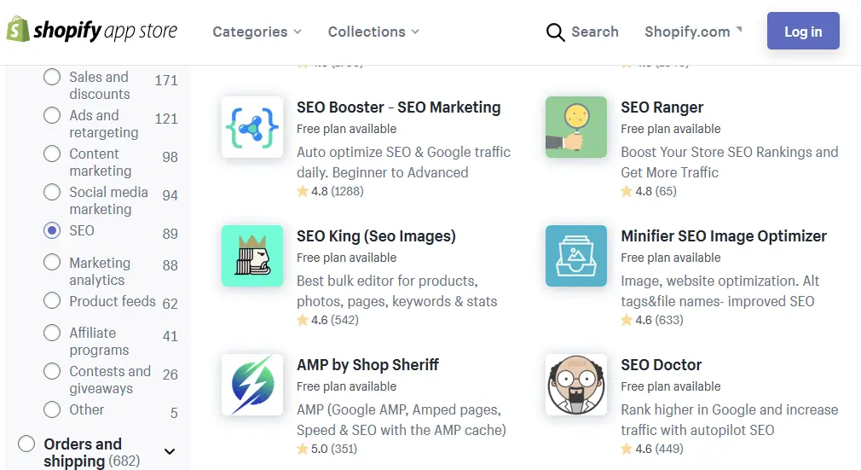Click SEO Booster rating 4.8 (1288)
Image resolution: width=861 pixels, height=470 pixels.
[x=330, y=191]
